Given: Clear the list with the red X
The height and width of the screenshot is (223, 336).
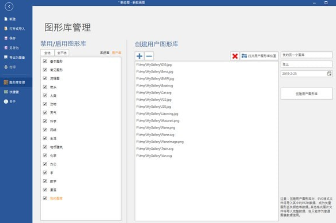Looking at the screenshot, I should 235,56.
